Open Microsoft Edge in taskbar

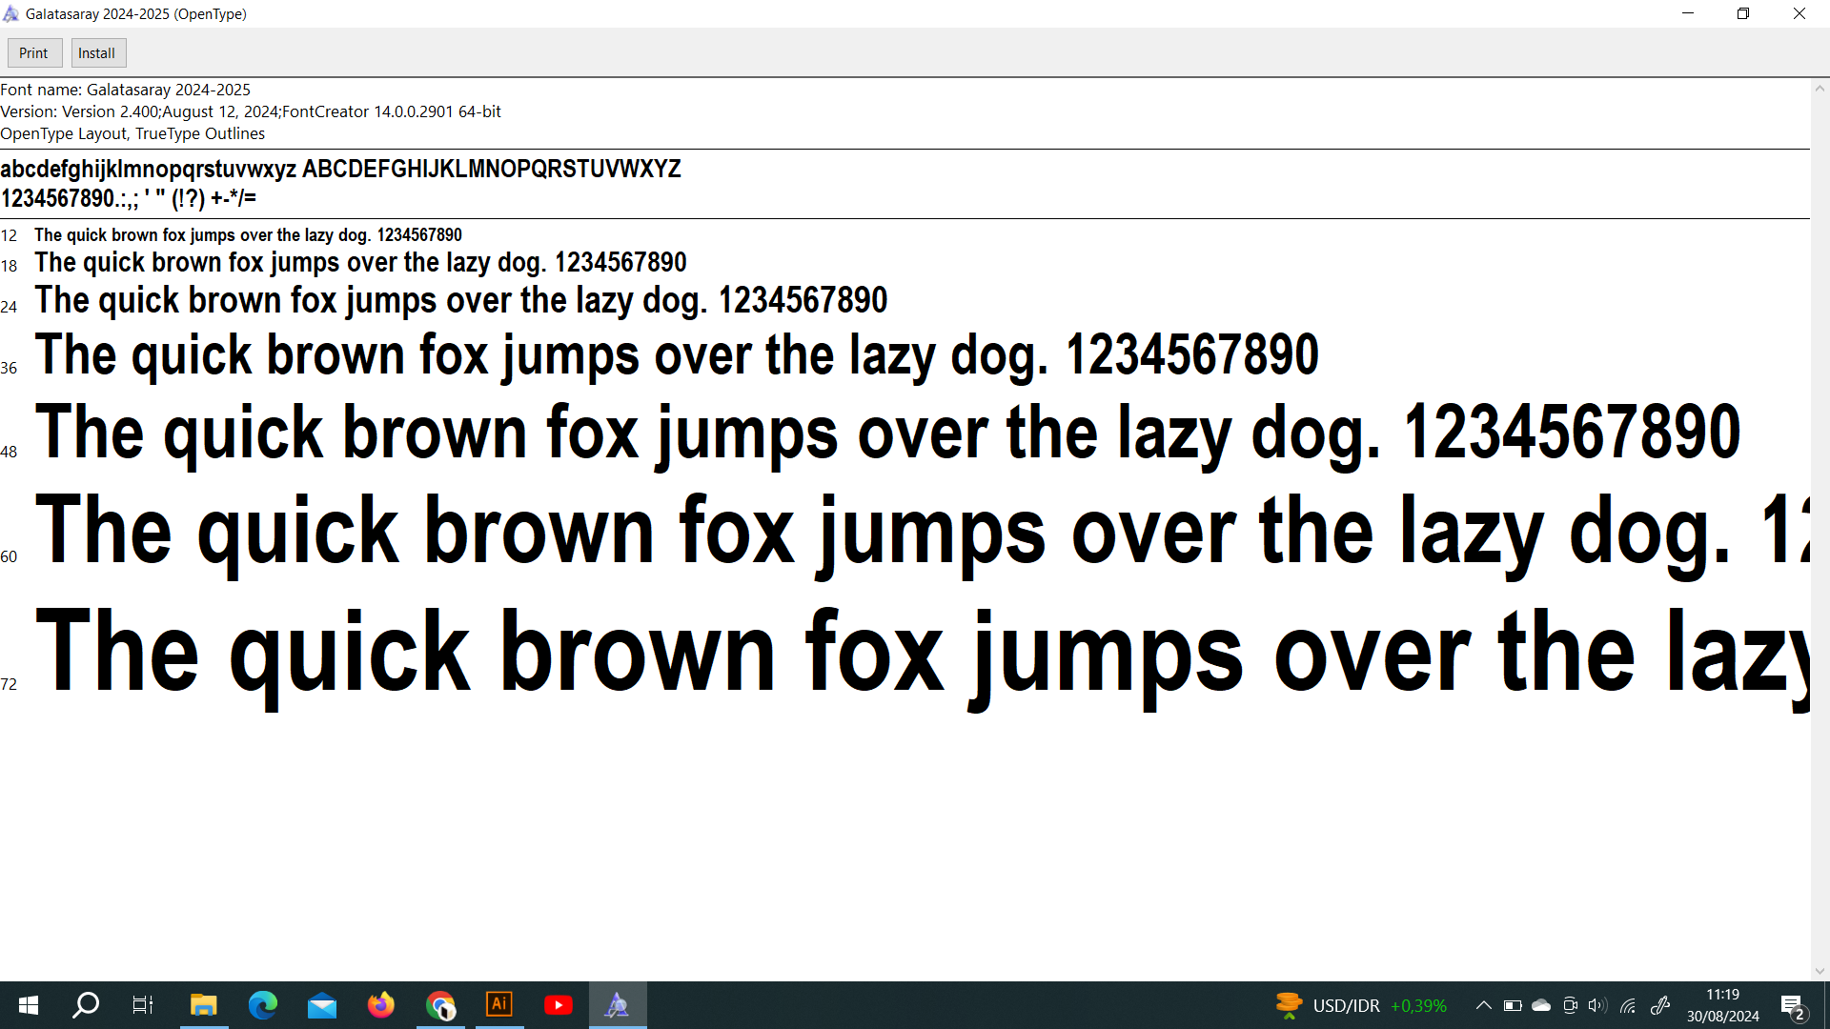coord(262,1005)
